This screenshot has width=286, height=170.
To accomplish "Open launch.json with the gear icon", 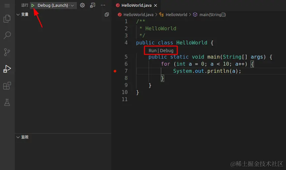I will click(82, 5).
